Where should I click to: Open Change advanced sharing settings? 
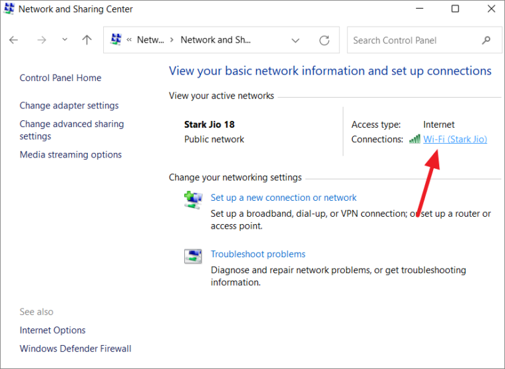coord(71,130)
